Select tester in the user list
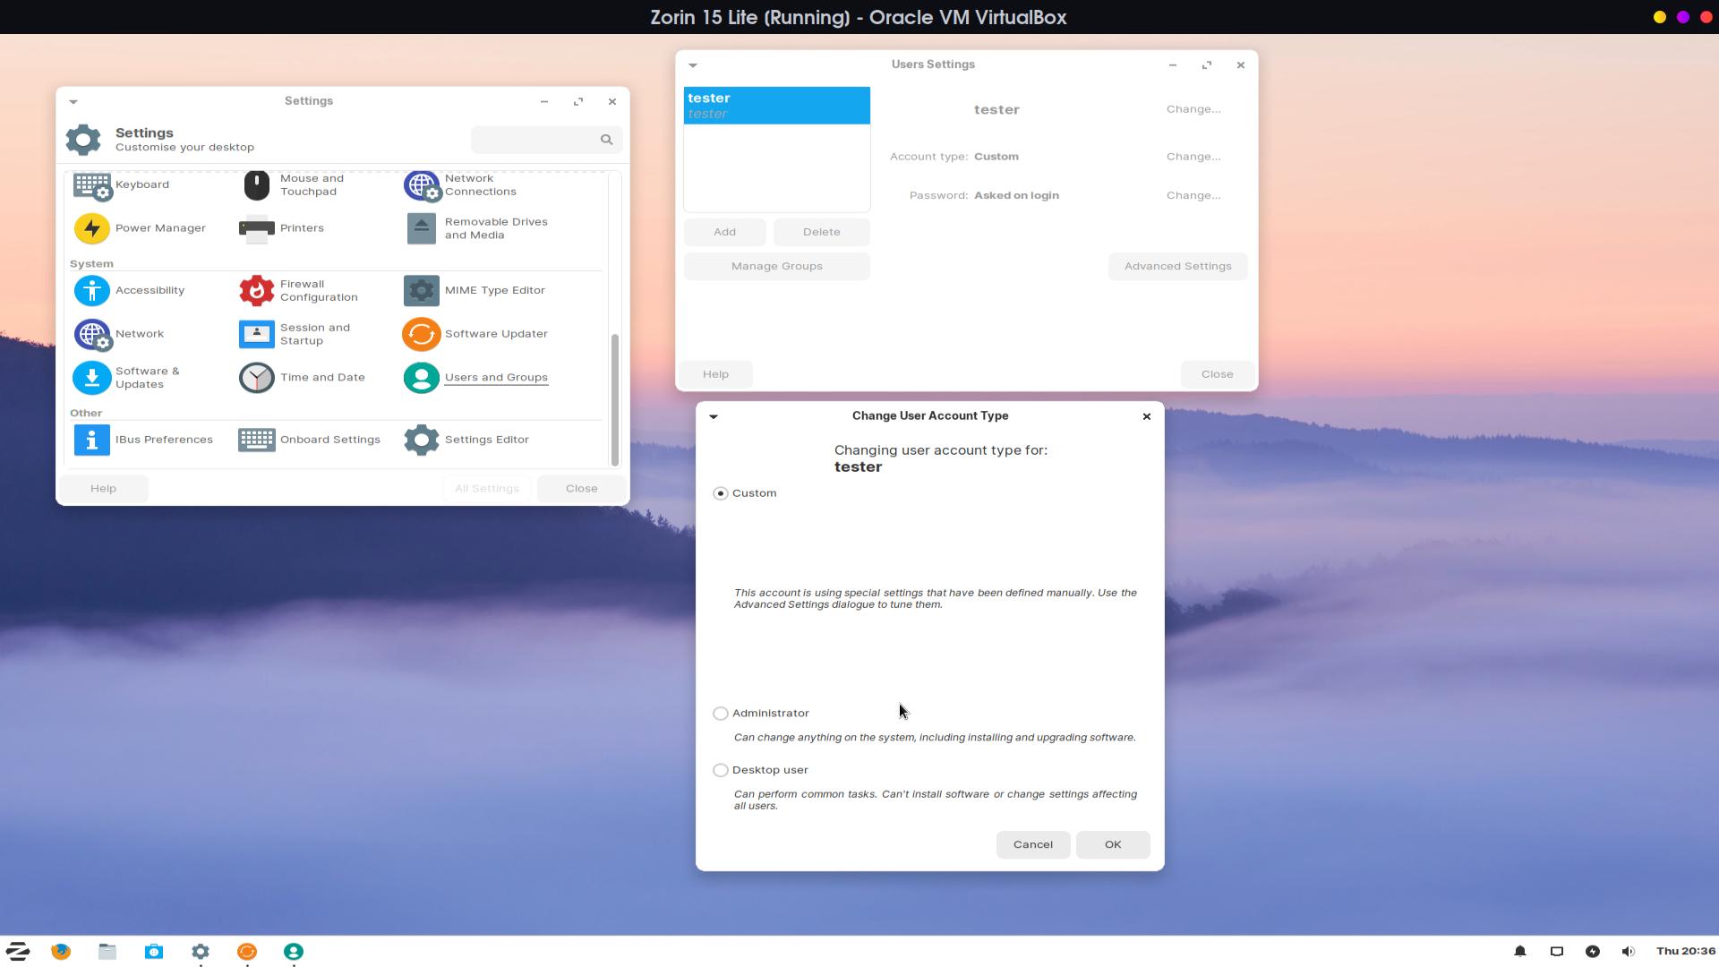This screenshot has width=1719, height=967. 776,106
